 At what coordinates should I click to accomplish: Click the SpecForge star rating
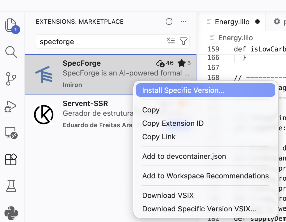click(184, 63)
